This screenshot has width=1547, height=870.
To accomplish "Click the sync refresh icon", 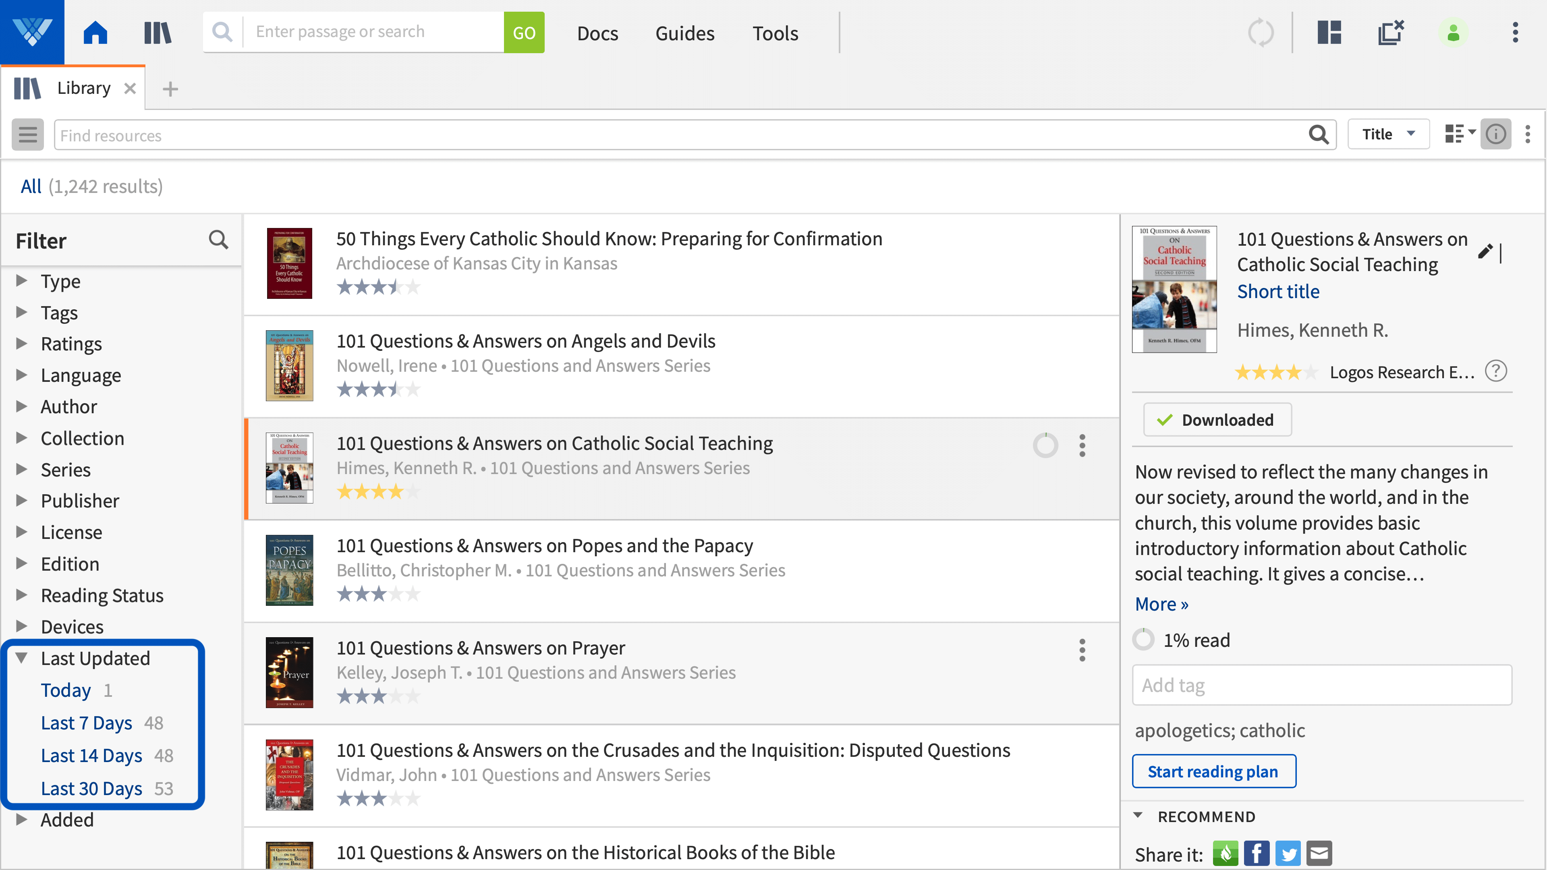I will pyautogui.click(x=1261, y=32).
